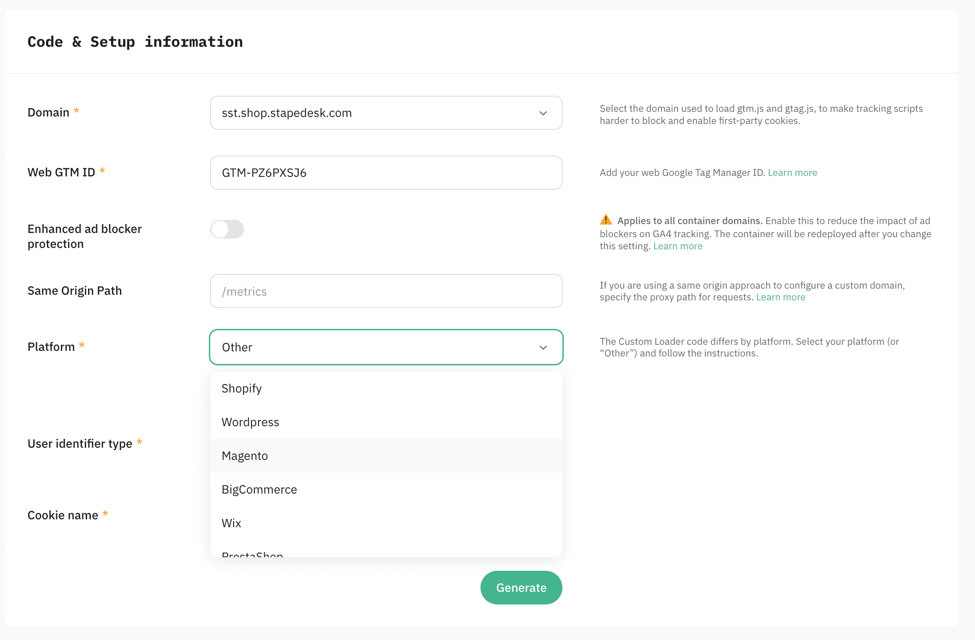Edit the Web GTM ID field

pos(386,172)
